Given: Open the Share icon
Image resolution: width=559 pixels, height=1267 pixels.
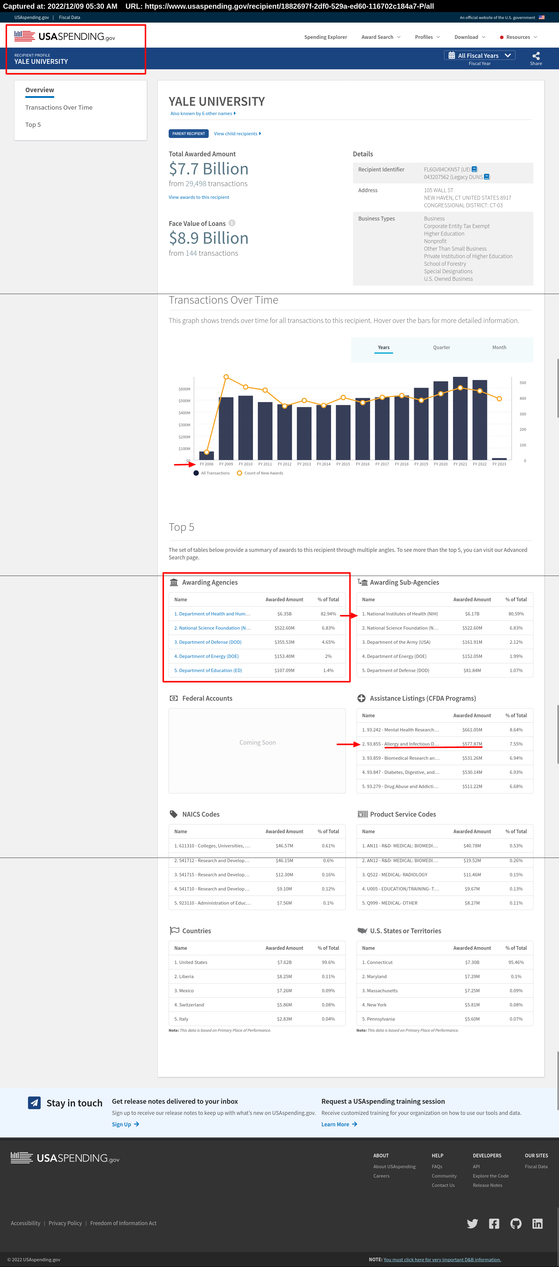Looking at the screenshot, I should pos(536,56).
